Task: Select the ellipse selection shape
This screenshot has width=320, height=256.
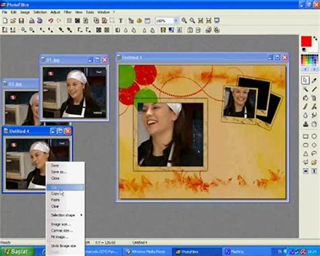Action: 314,136
